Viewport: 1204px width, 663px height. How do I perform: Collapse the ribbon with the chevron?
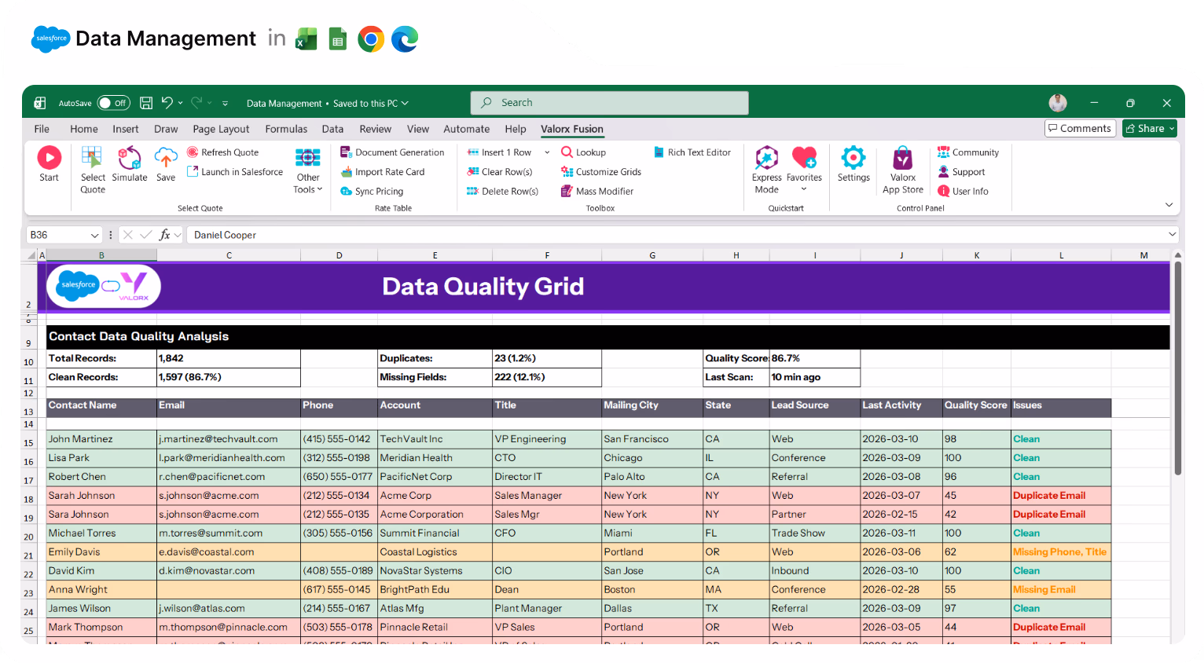pos(1169,204)
